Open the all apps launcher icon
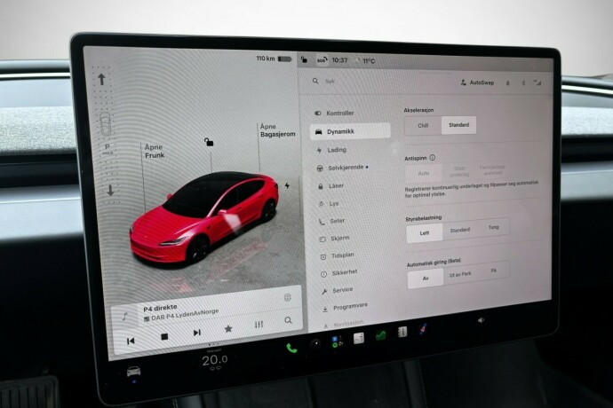The image size is (613, 408). point(337,341)
